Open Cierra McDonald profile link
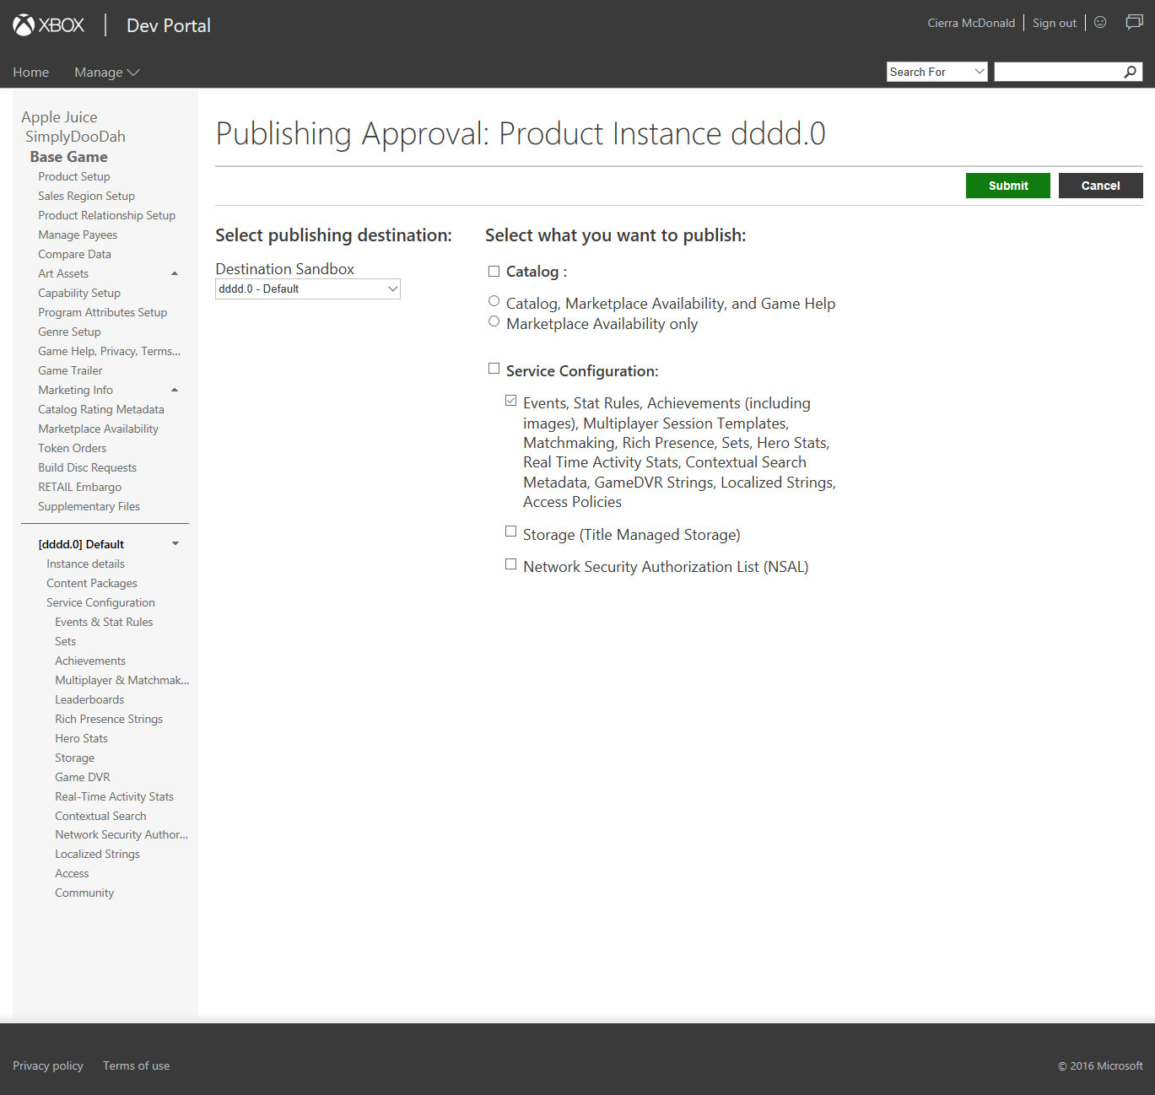This screenshot has width=1155, height=1095. click(971, 23)
